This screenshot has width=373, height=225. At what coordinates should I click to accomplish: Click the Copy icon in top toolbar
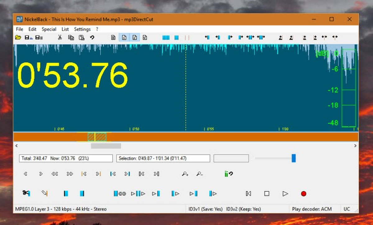[71, 38]
